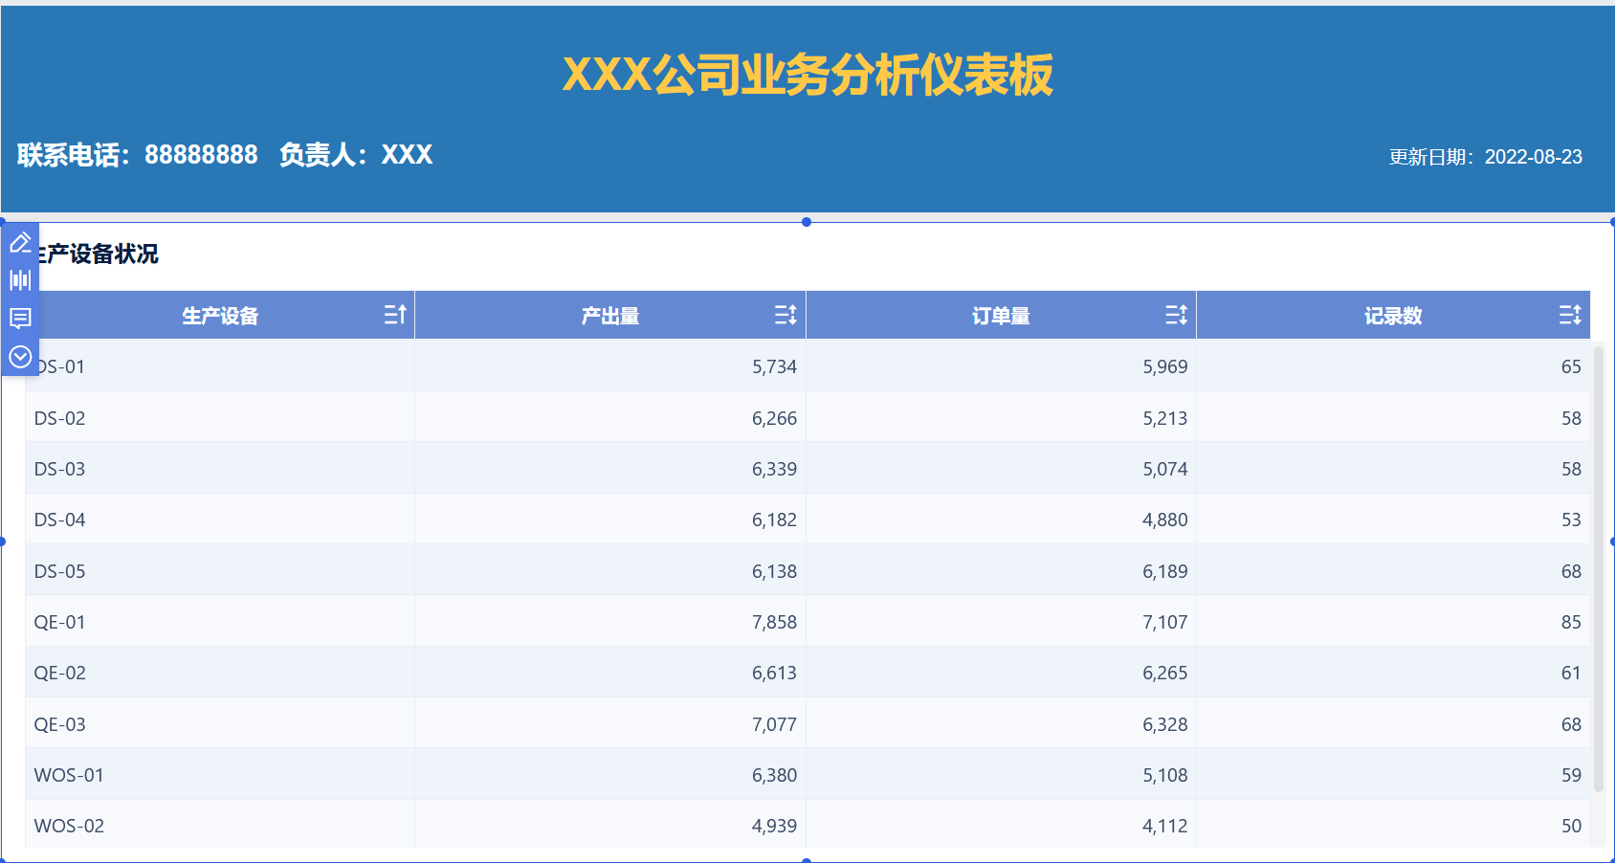Click order value 6,265
The height and width of the screenshot is (863, 1615).
[x=1165, y=673]
